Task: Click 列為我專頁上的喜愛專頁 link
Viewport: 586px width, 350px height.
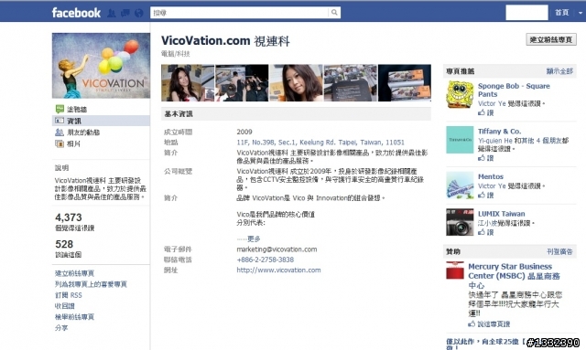Action: pyautogui.click(x=91, y=284)
